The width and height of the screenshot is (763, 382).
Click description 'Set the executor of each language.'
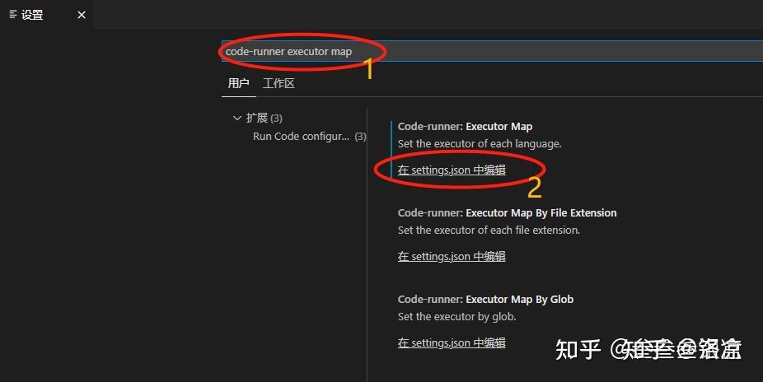480,144
